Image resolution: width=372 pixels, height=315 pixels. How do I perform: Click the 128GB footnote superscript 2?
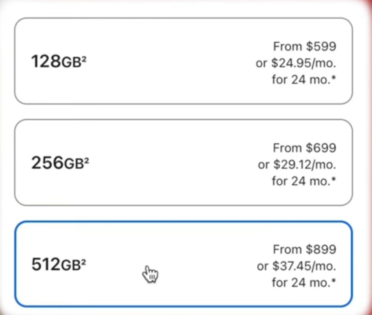84,58
